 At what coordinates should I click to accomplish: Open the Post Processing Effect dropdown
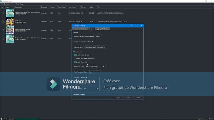point(94,72)
